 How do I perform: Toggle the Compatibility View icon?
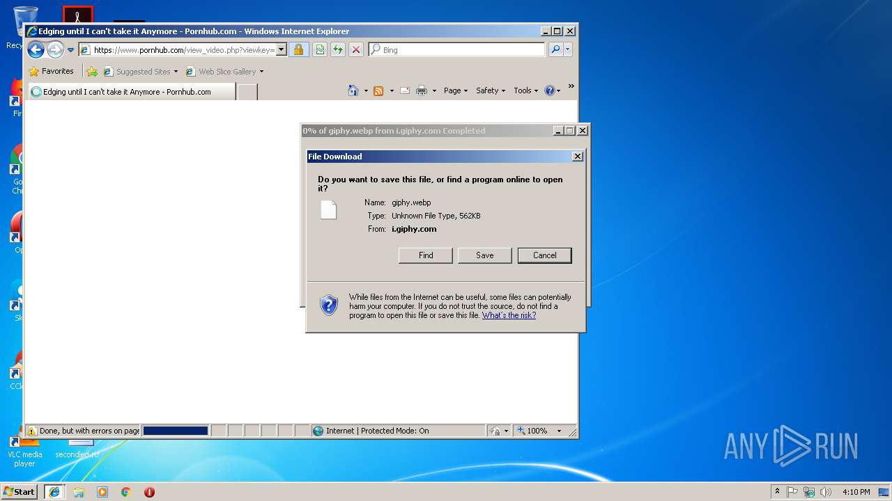319,49
